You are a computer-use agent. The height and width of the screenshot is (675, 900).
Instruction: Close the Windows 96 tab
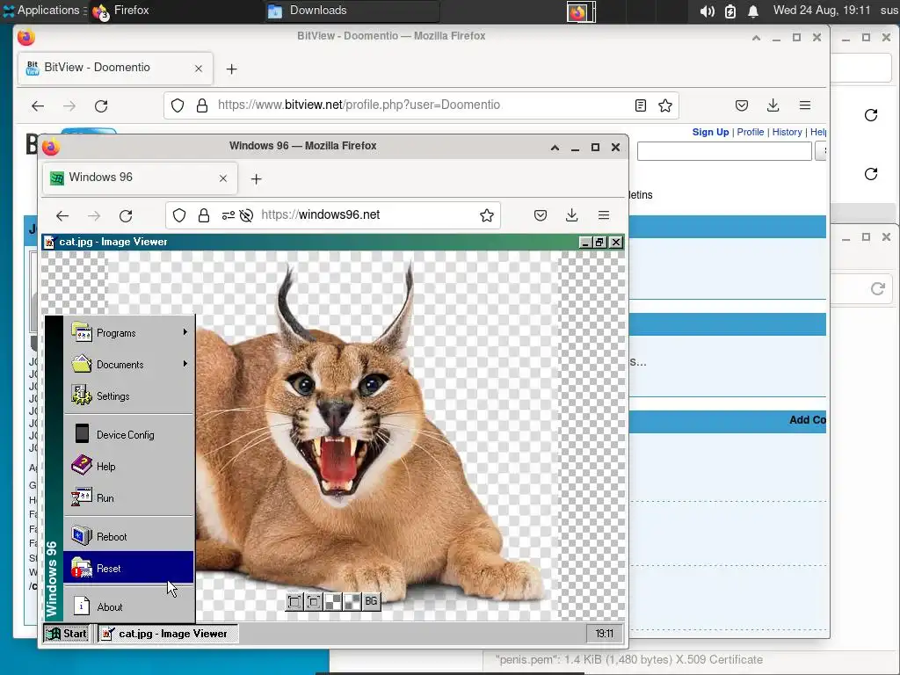(x=223, y=178)
